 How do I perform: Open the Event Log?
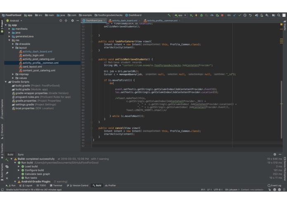point(274,185)
